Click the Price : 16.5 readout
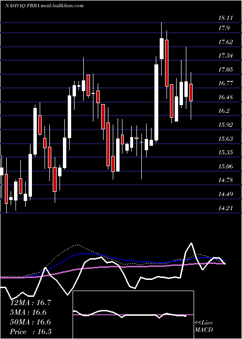Screen dimensions: 242x339 [31, 332]
